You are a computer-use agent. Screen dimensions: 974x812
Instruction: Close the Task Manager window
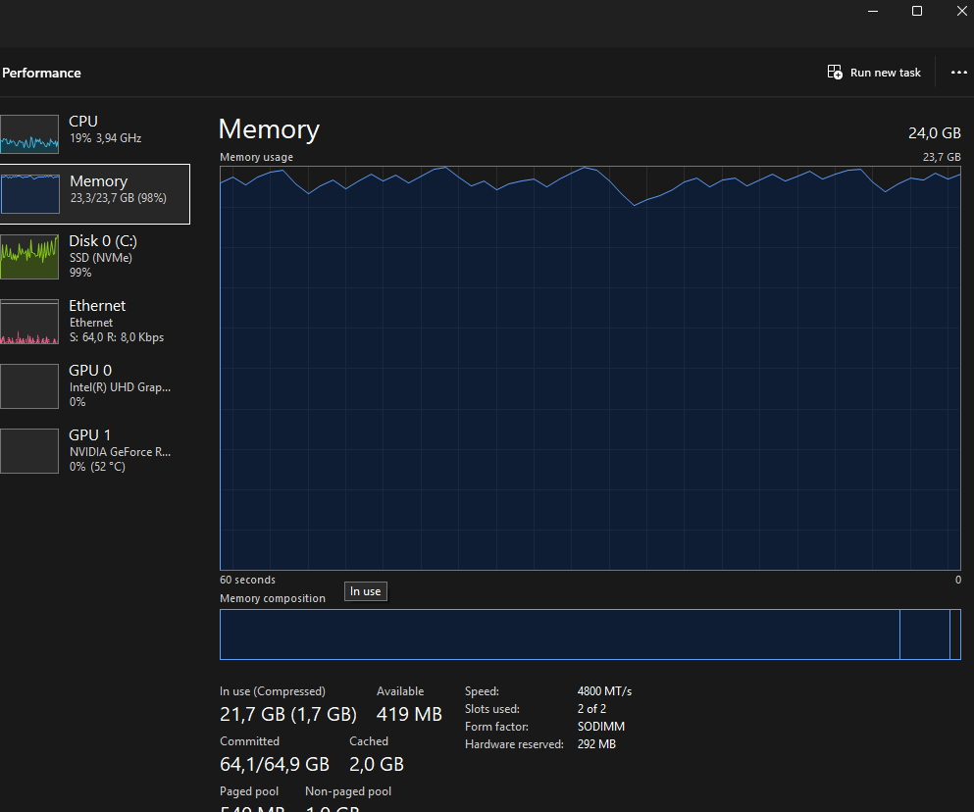pos(960,11)
